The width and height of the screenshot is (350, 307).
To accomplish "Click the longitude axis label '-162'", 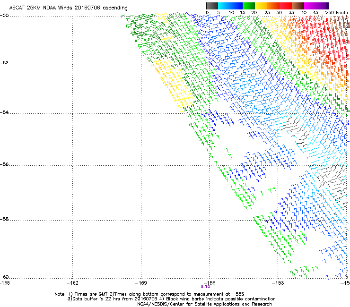I will [72, 283].
